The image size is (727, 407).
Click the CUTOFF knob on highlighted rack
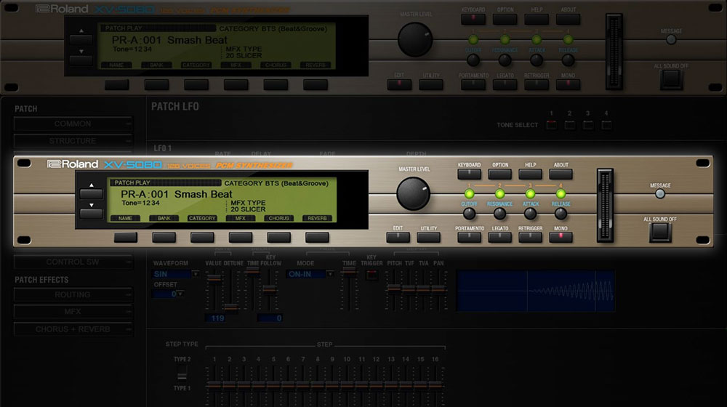click(469, 214)
